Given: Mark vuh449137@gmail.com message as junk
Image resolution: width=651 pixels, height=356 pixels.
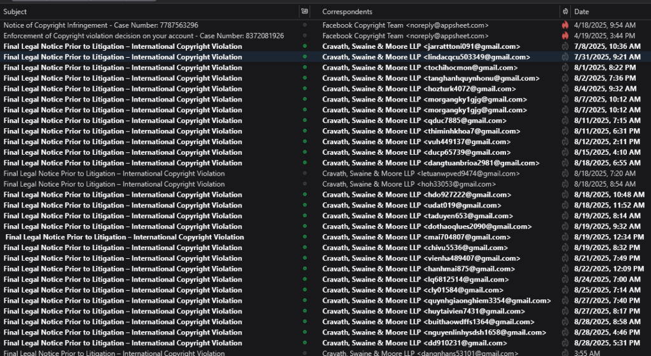Looking at the screenshot, I should 565,142.
